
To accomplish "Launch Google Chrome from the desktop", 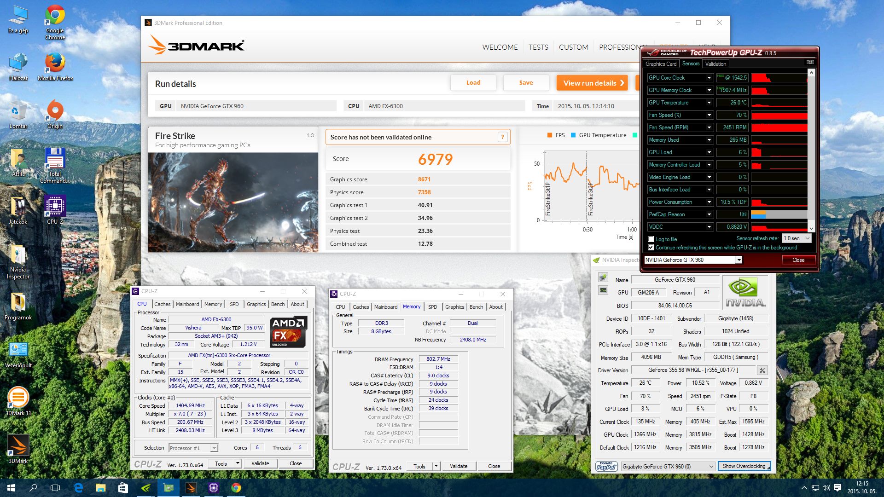I will click(x=55, y=22).
